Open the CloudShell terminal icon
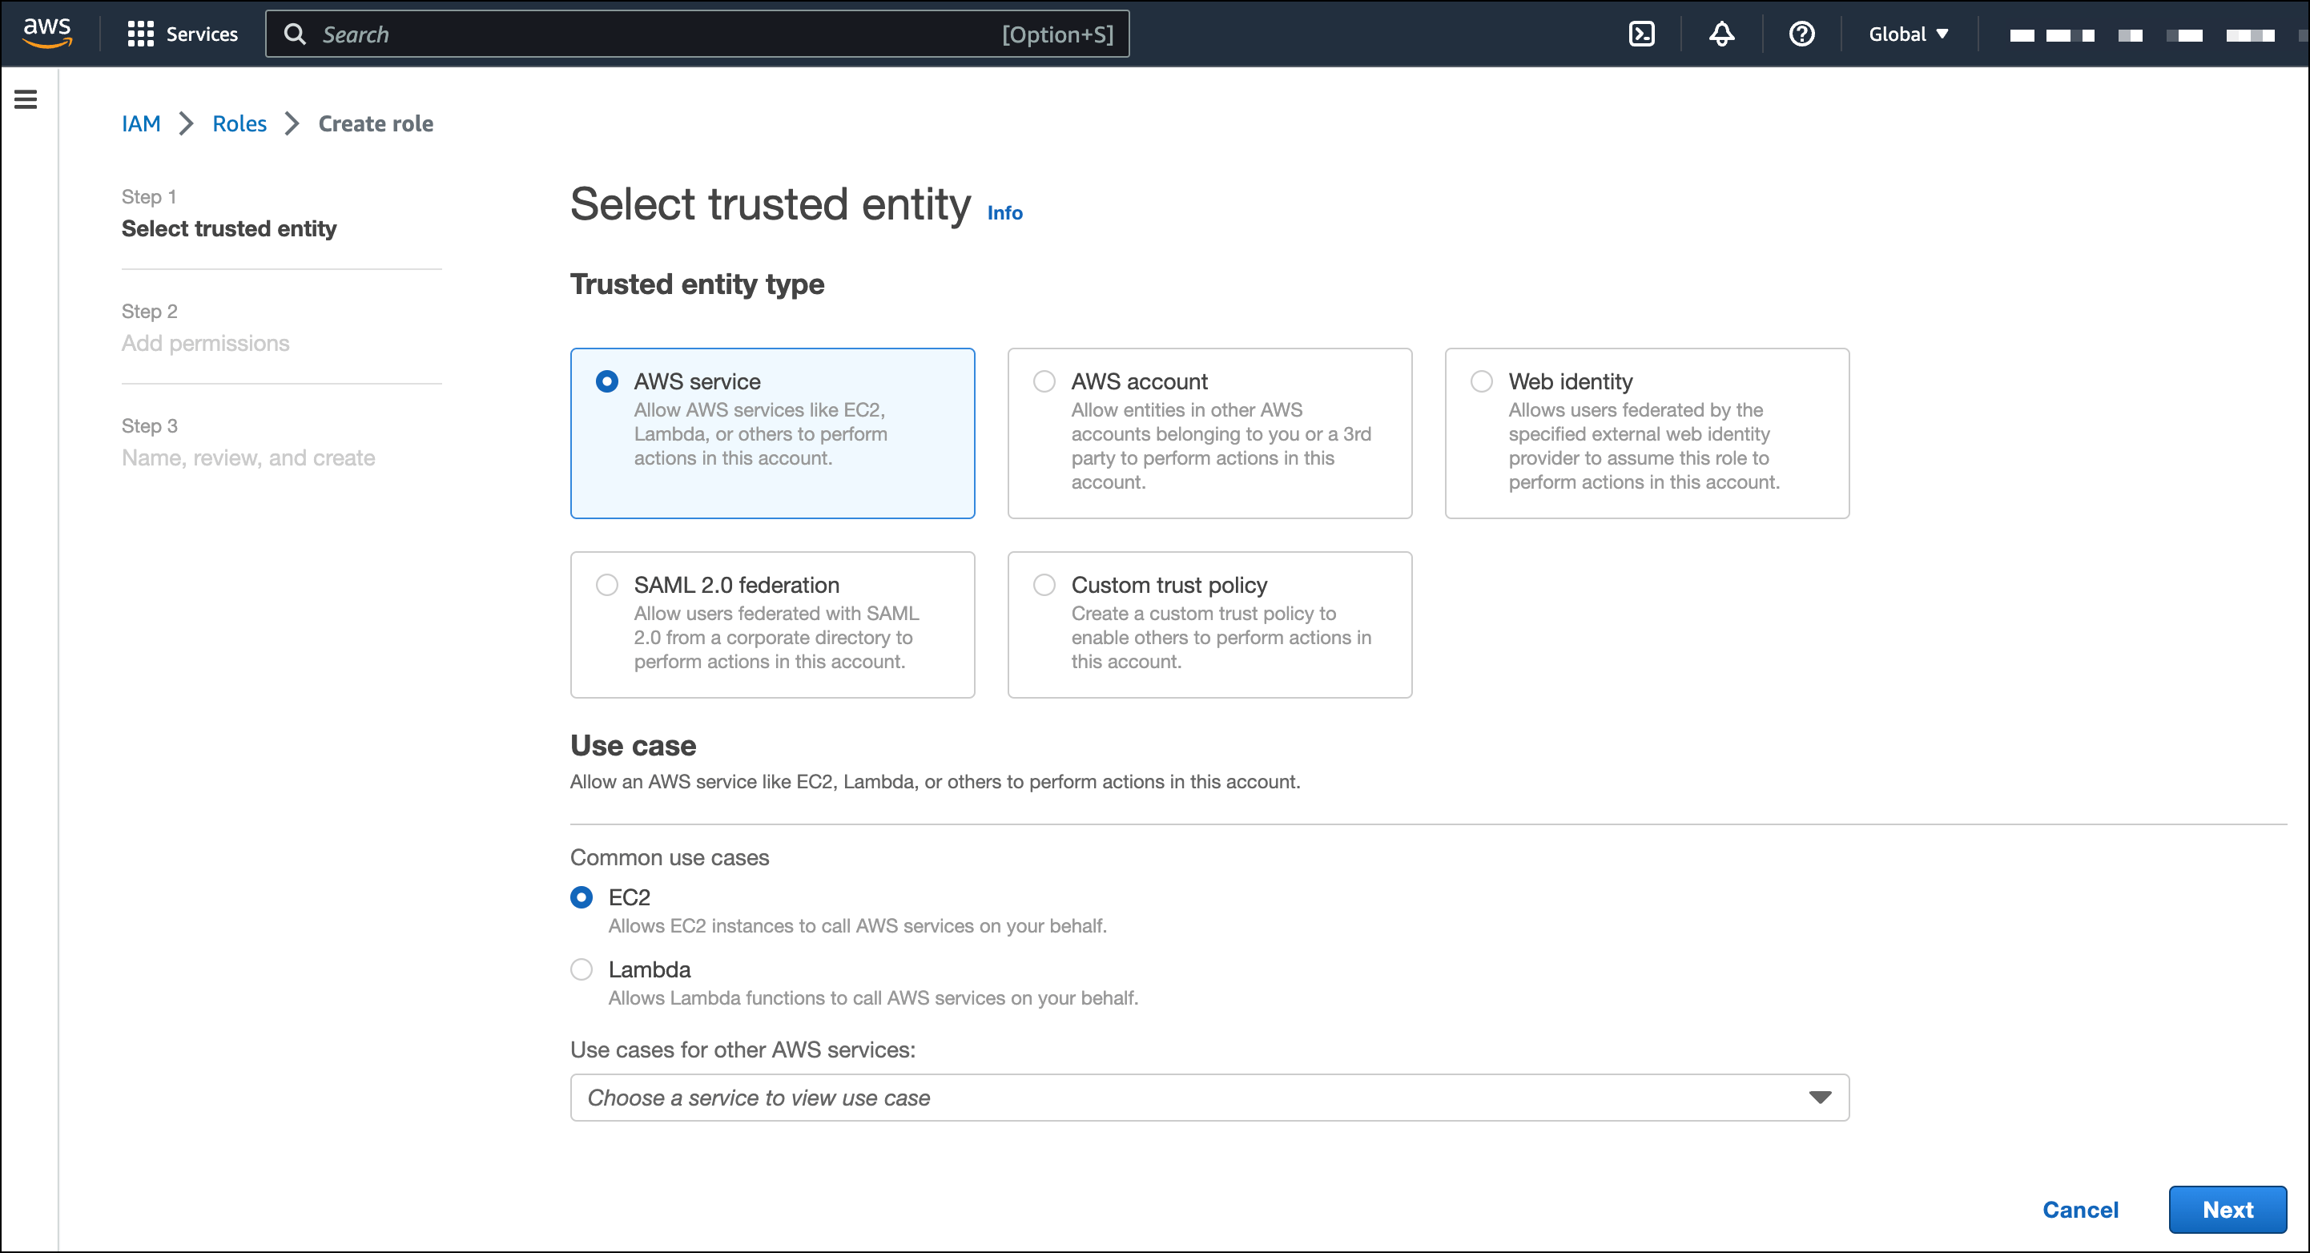Screen dimensions: 2310x1253 (x=1642, y=33)
